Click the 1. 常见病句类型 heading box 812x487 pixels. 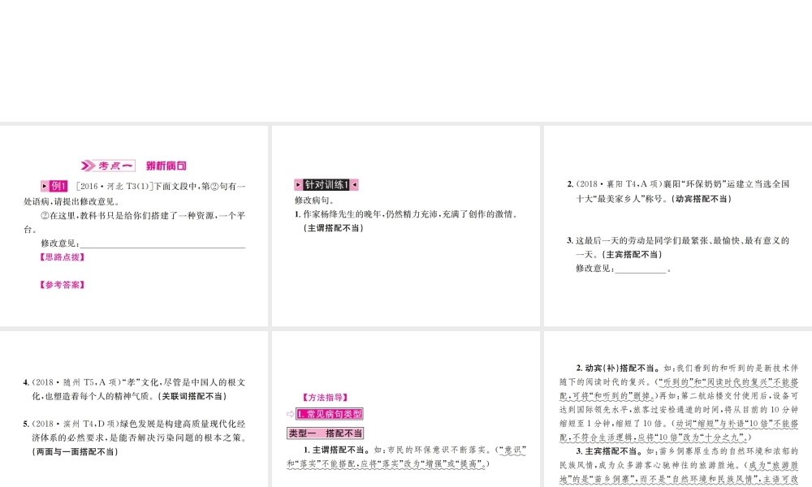330,414
